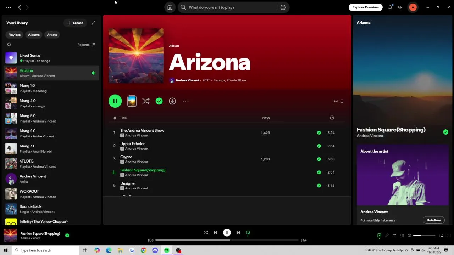This screenshot has width=454, height=255.
Task: Open Discord from the Windows taskbar
Action: (155, 250)
